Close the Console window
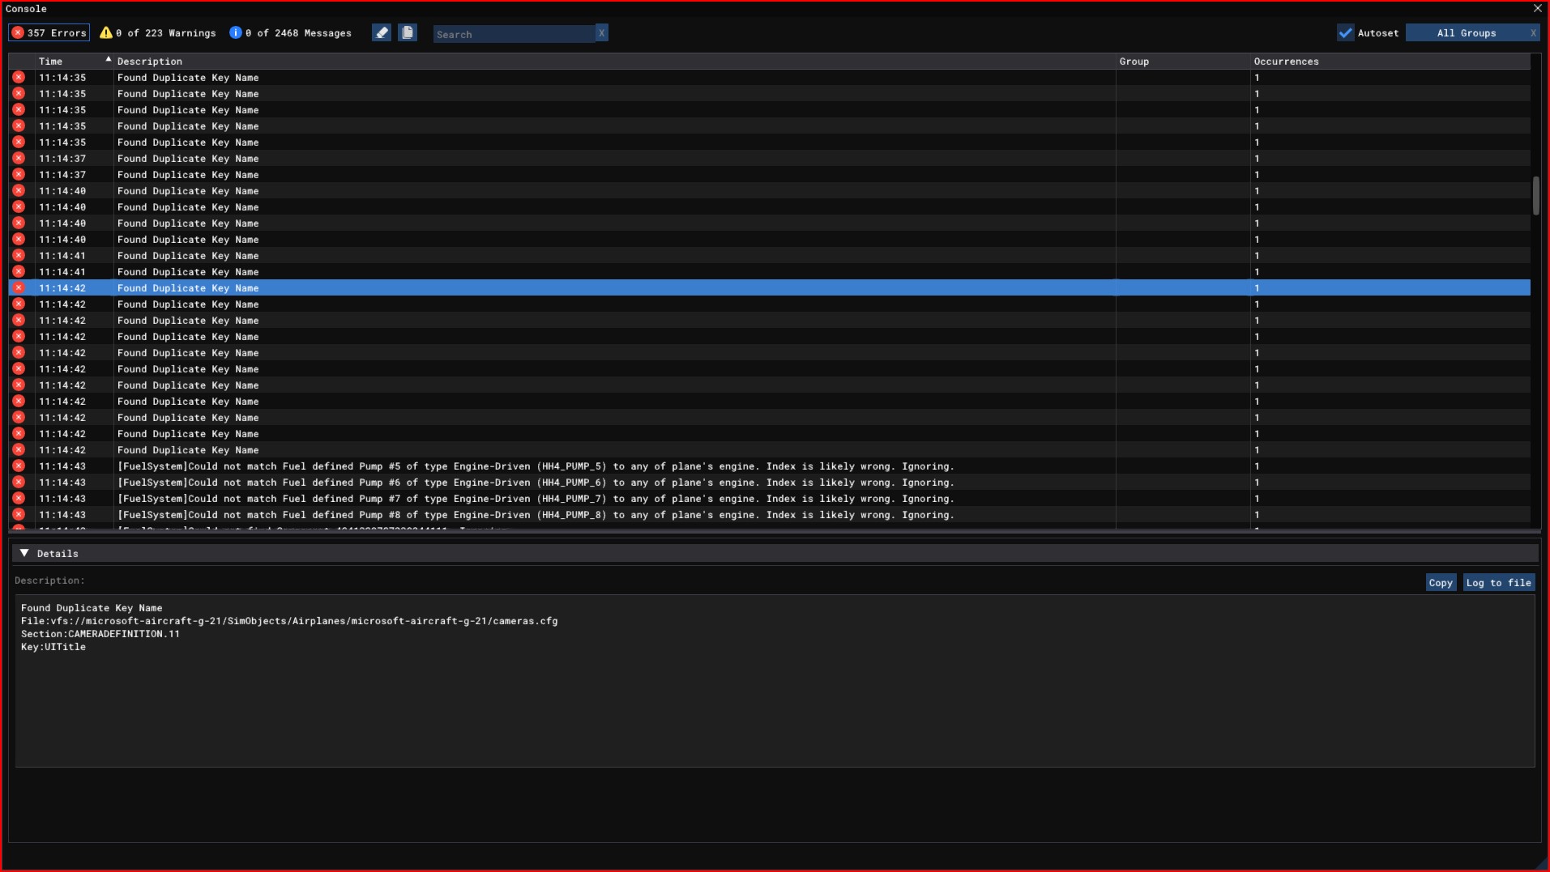This screenshot has width=1550, height=872. (1538, 9)
